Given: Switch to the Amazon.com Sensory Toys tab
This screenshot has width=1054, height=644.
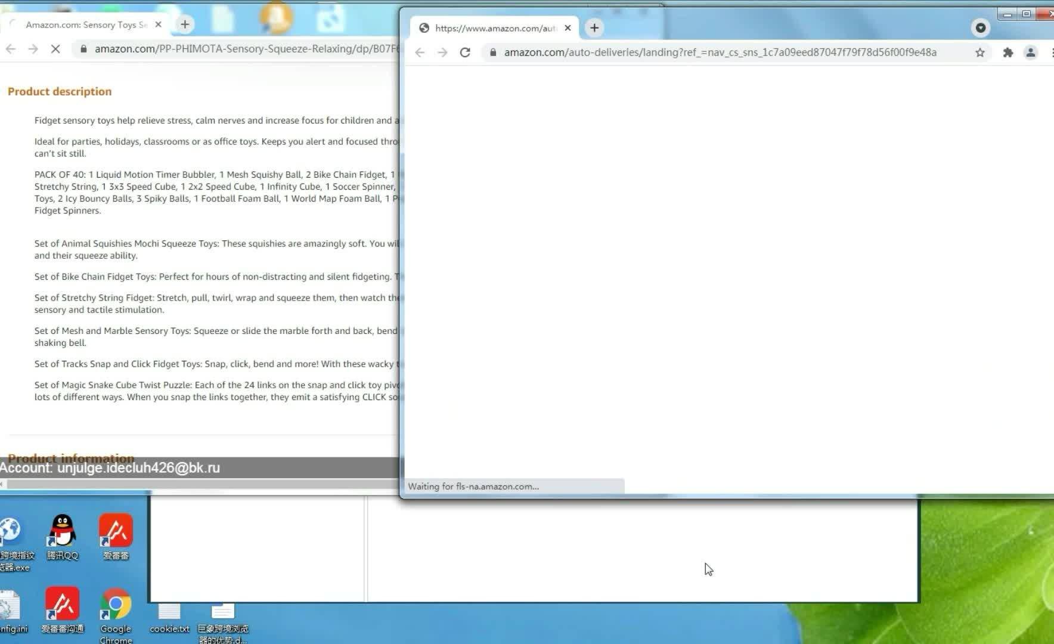Looking at the screenshot, I should click(x=86, y=24).
